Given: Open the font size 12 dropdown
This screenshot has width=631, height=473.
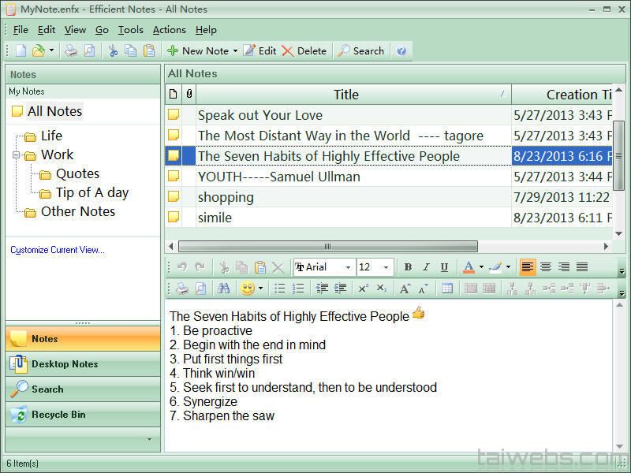Looking at the screenshot, I should 386,267.
